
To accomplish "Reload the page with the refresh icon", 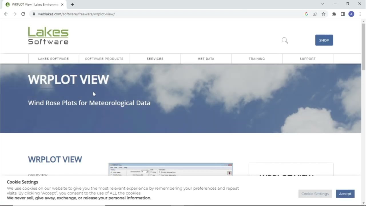I will click(23, 14).
